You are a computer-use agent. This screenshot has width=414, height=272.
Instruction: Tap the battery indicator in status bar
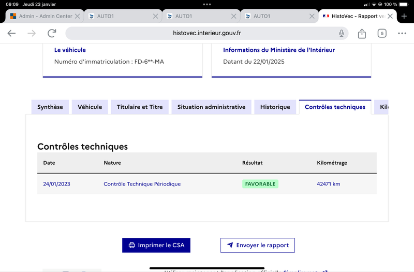click(404, 5)
